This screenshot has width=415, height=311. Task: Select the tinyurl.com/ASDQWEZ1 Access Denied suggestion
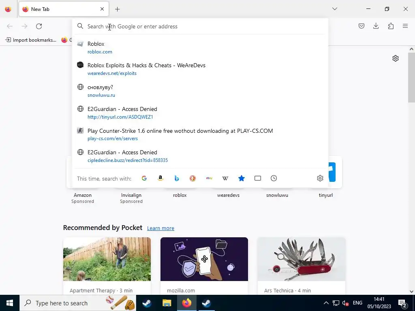click(x=200, y=113)
